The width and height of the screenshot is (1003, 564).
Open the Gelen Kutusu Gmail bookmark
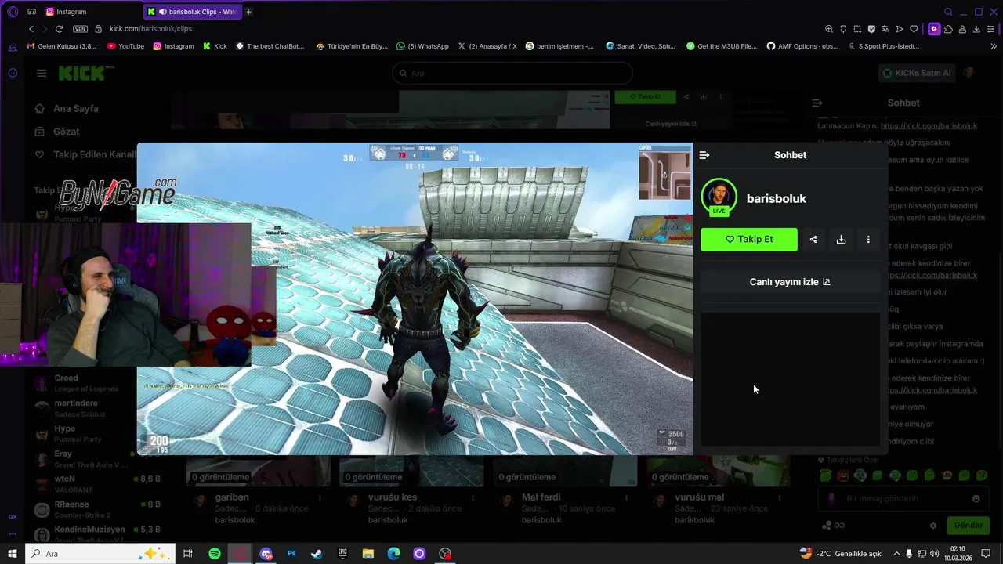point(62,46)
